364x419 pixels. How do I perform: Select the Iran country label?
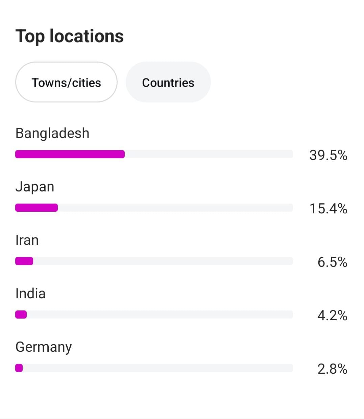tap(27, 240)
